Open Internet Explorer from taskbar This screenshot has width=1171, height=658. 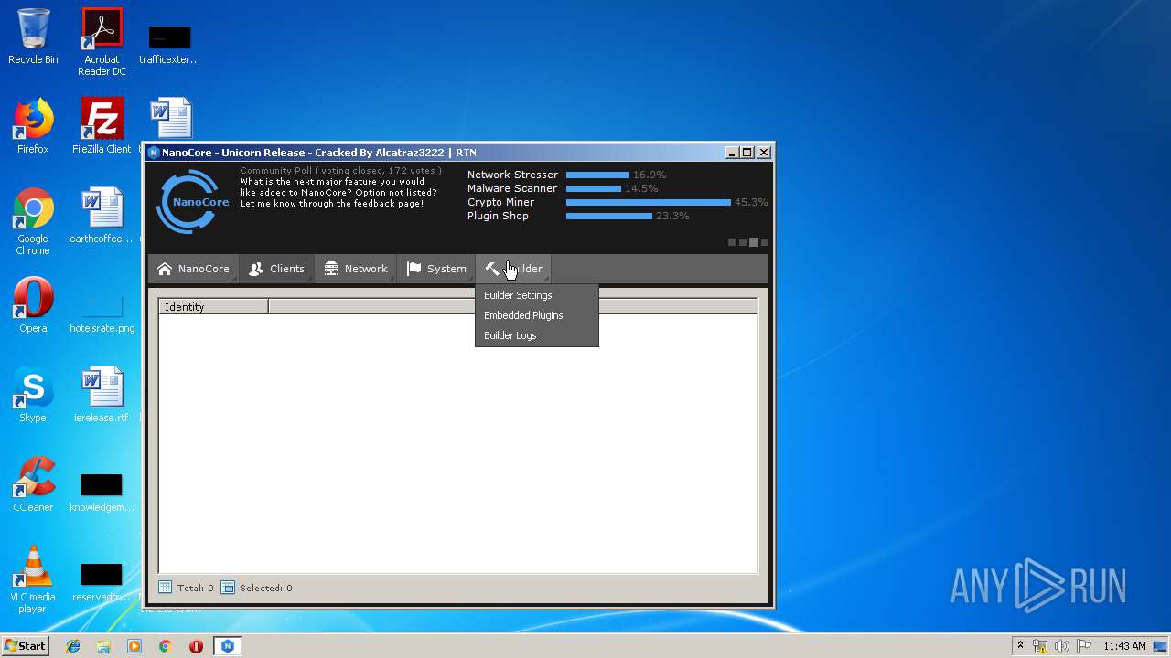(x=73, y=646)
